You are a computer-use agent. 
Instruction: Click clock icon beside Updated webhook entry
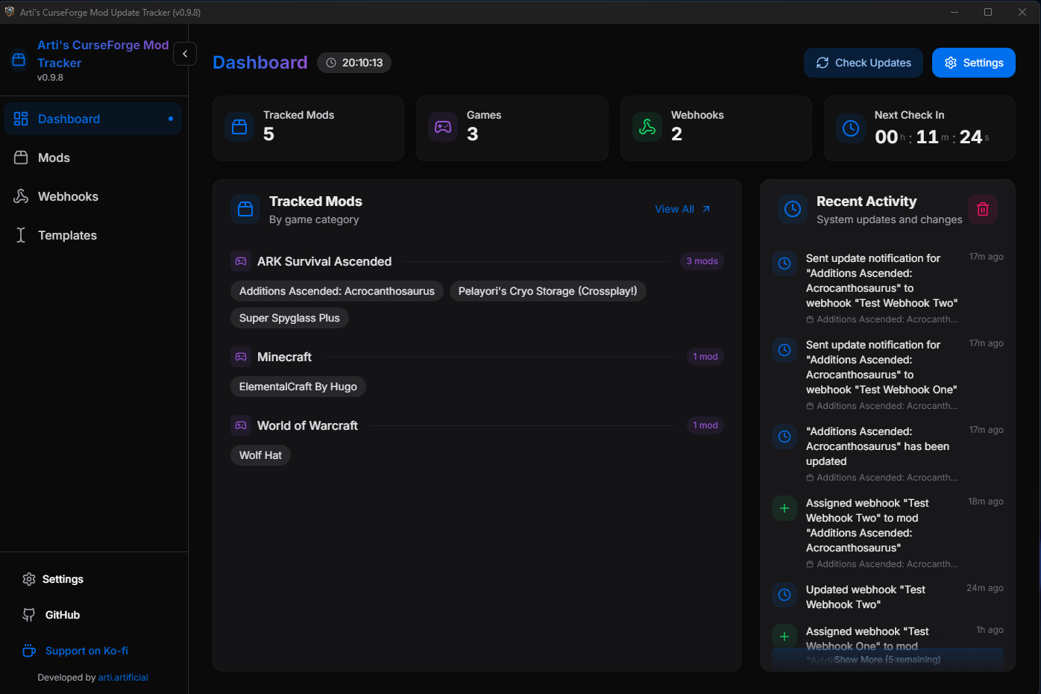[784, 595]
